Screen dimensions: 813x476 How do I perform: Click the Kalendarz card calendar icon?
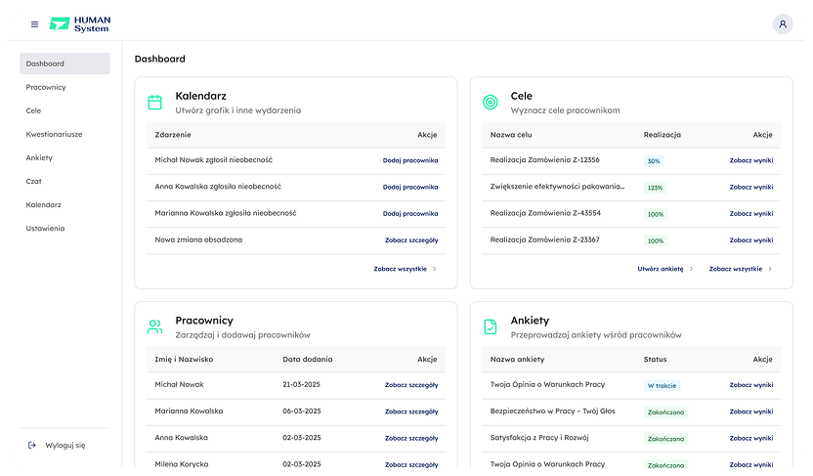pos(155,103)
